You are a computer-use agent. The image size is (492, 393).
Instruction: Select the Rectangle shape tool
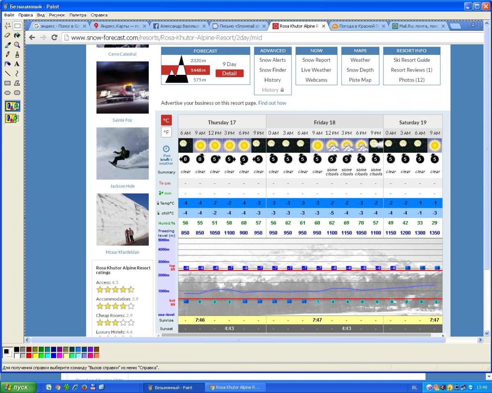pos(7,83)
